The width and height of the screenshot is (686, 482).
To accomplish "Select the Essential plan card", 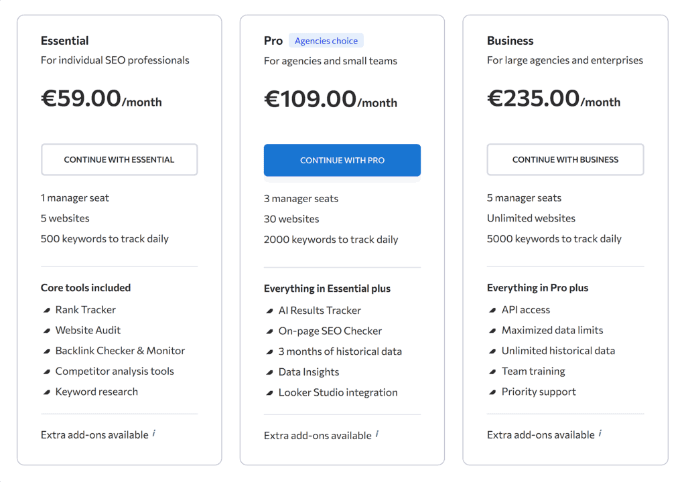I will pos(119,241).
